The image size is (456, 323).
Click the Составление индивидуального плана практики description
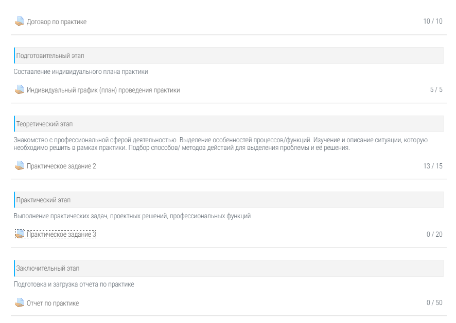tap(81, 72)
